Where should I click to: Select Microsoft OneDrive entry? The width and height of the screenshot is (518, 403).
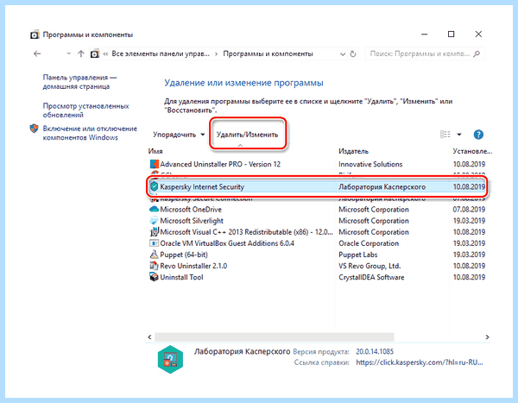(x=317, y=210)
